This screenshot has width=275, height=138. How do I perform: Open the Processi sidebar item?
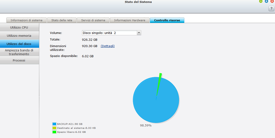pyautogui.click(x=19, y=60)
